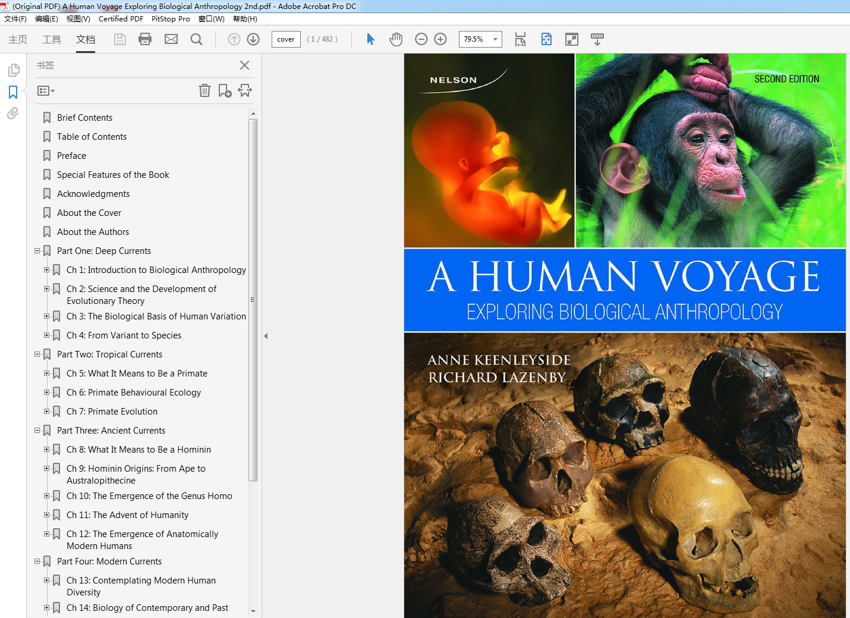The height and width of the screenshot is (618, 850).
Task: Go to About the Authors
Action: pyautogui.click(x=93, y=232)
